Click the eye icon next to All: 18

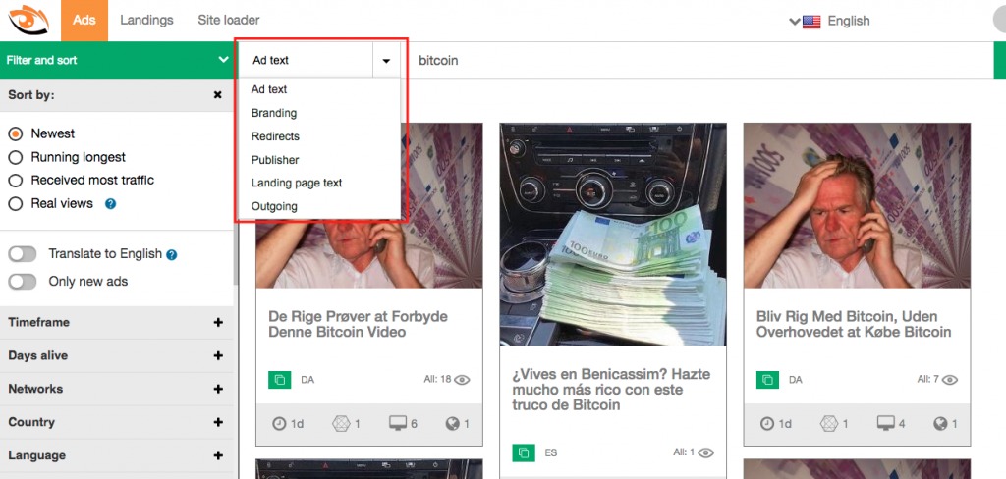[462, 380]
